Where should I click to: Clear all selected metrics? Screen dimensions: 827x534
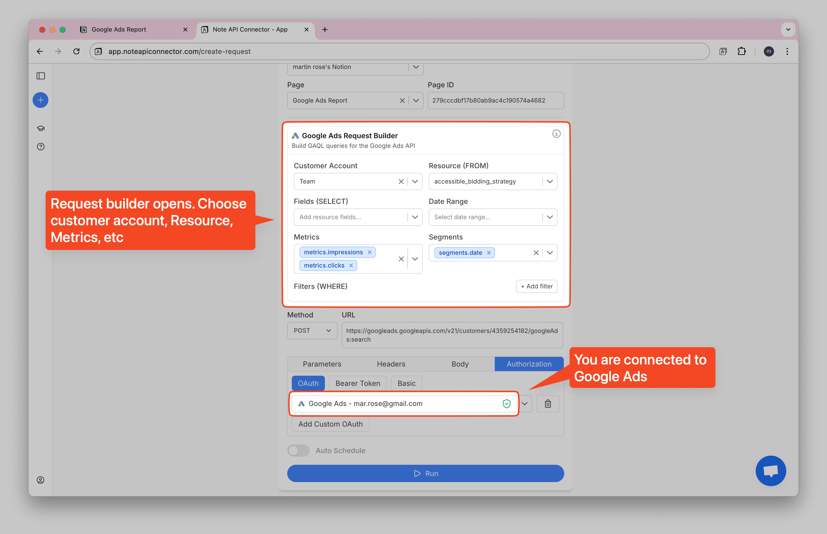(x=401, y=259)
